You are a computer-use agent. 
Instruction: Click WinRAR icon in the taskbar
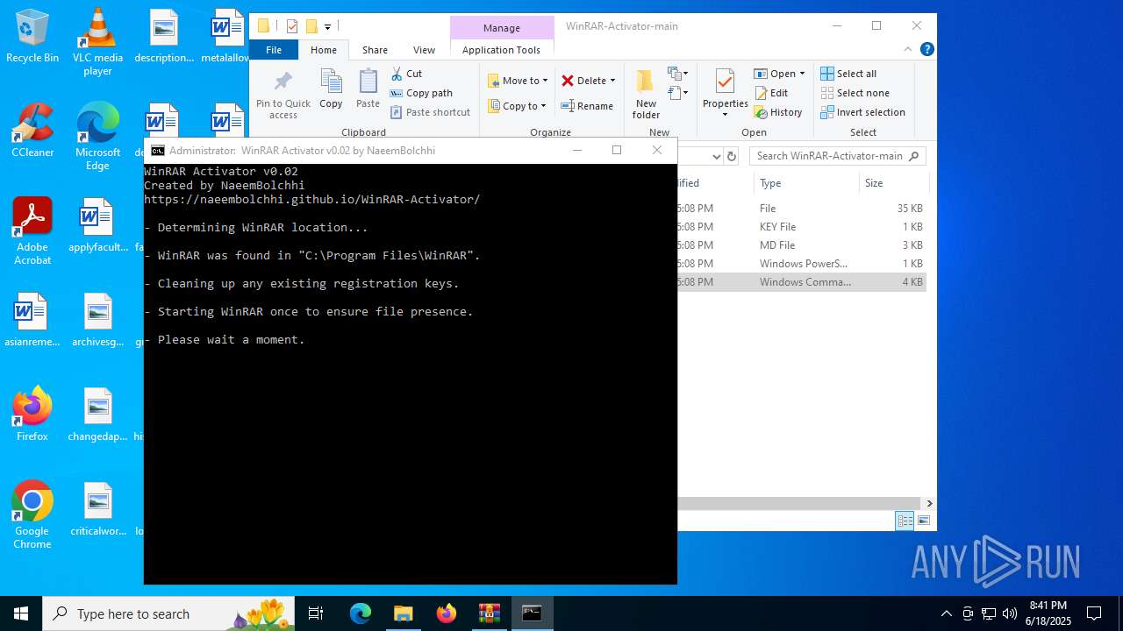coord(489,613)
